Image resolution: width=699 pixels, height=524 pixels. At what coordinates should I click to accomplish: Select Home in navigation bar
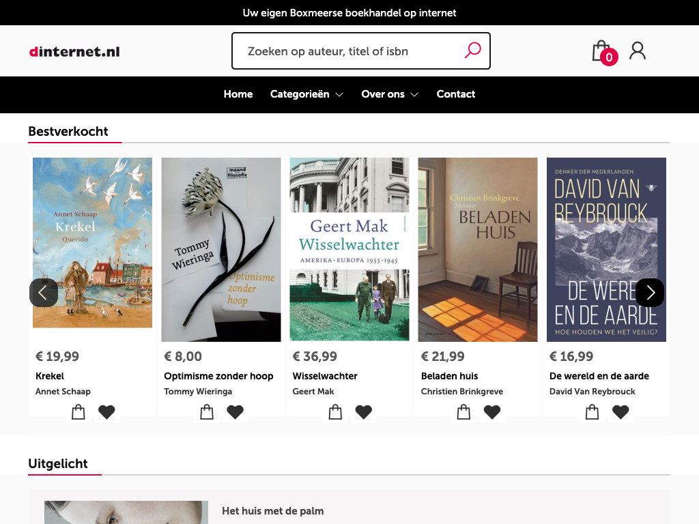click(x=238, y=94)
